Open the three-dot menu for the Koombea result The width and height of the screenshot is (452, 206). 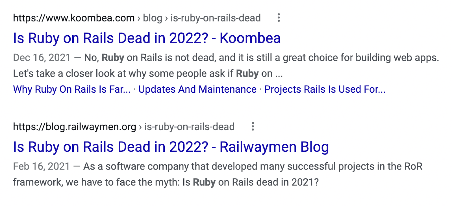pyautogui.click(x=279, y=18)
